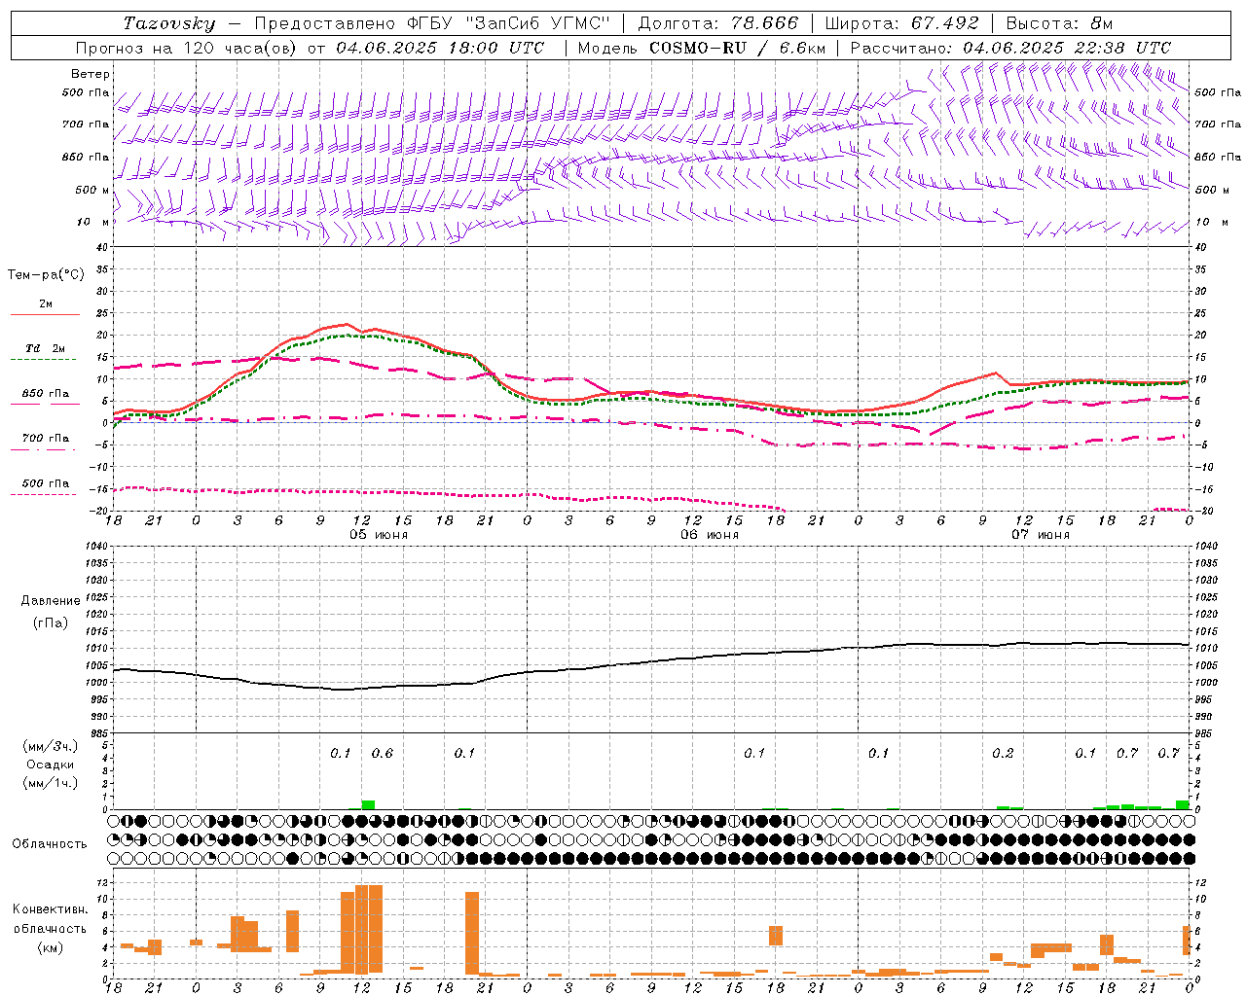Image resolution: width=1246 pixels, height=996 pixels.
Task: Select the 'Рассчитано: 04.06.2025 22:38 UTC' timestamp
Action: (1010, 48)
